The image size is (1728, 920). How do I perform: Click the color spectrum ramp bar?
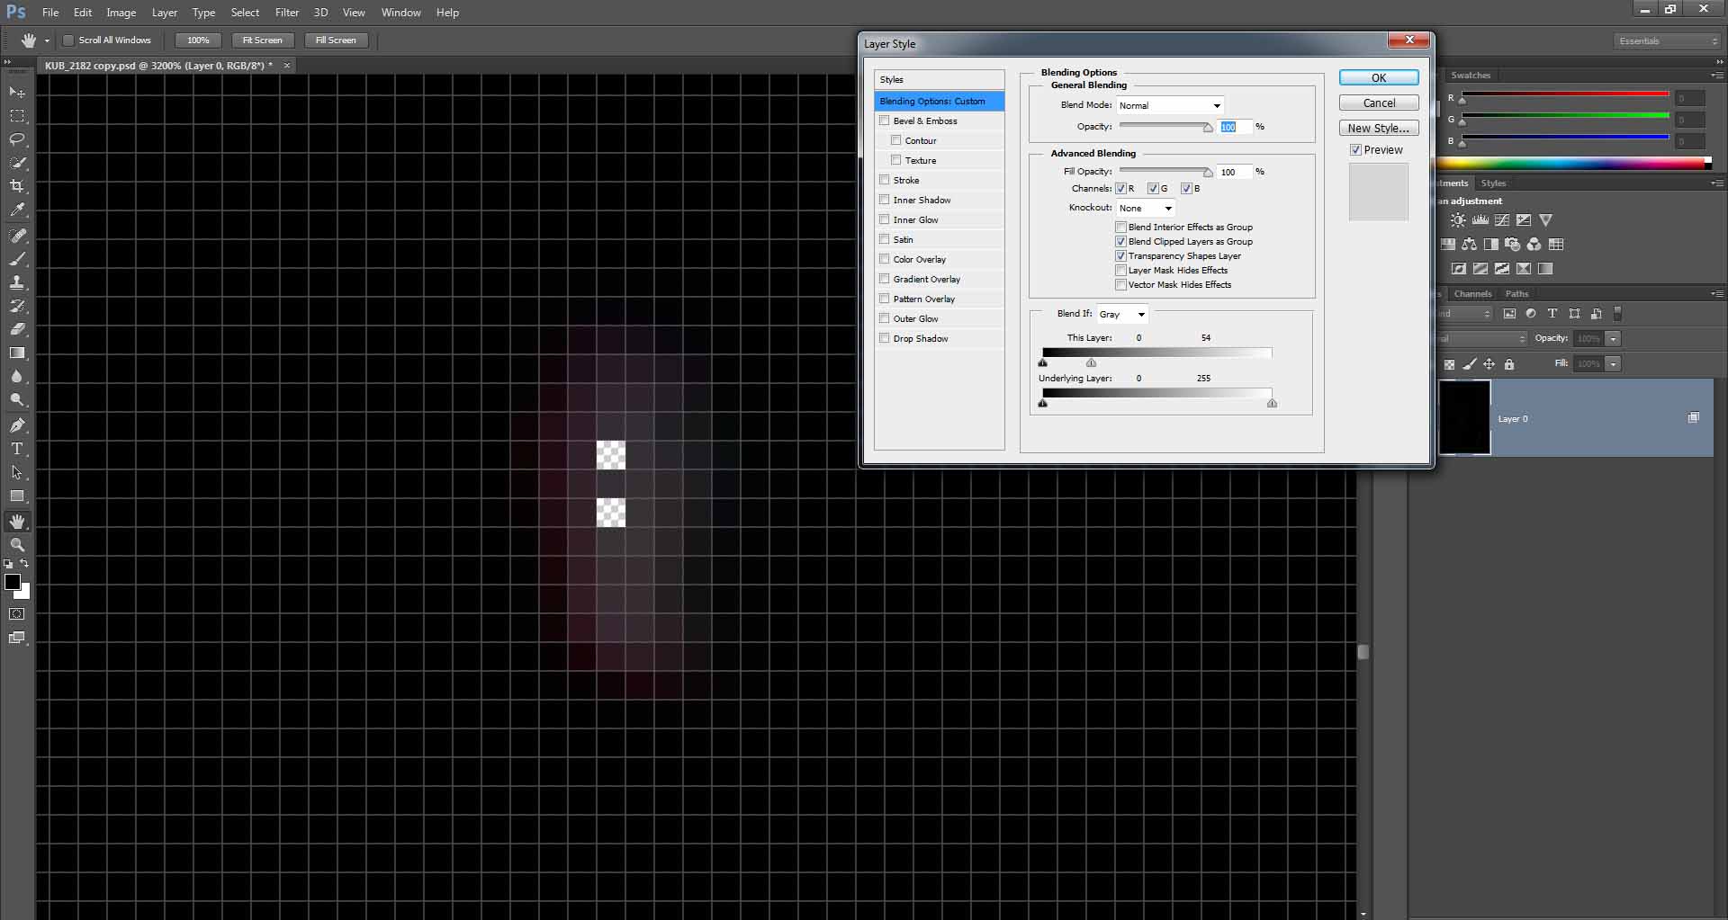click(x=1573, y=163)
